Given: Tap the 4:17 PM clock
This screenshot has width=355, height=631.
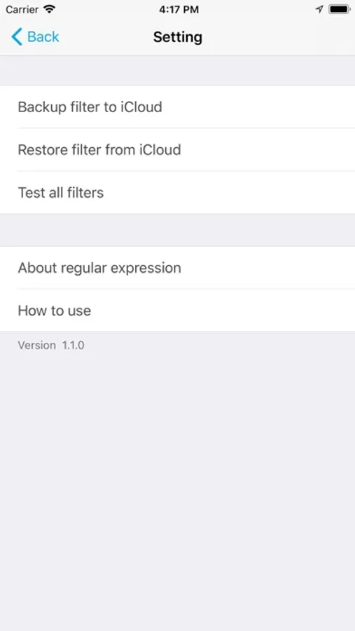Looking at the screenshot, I should pos(179,10).
